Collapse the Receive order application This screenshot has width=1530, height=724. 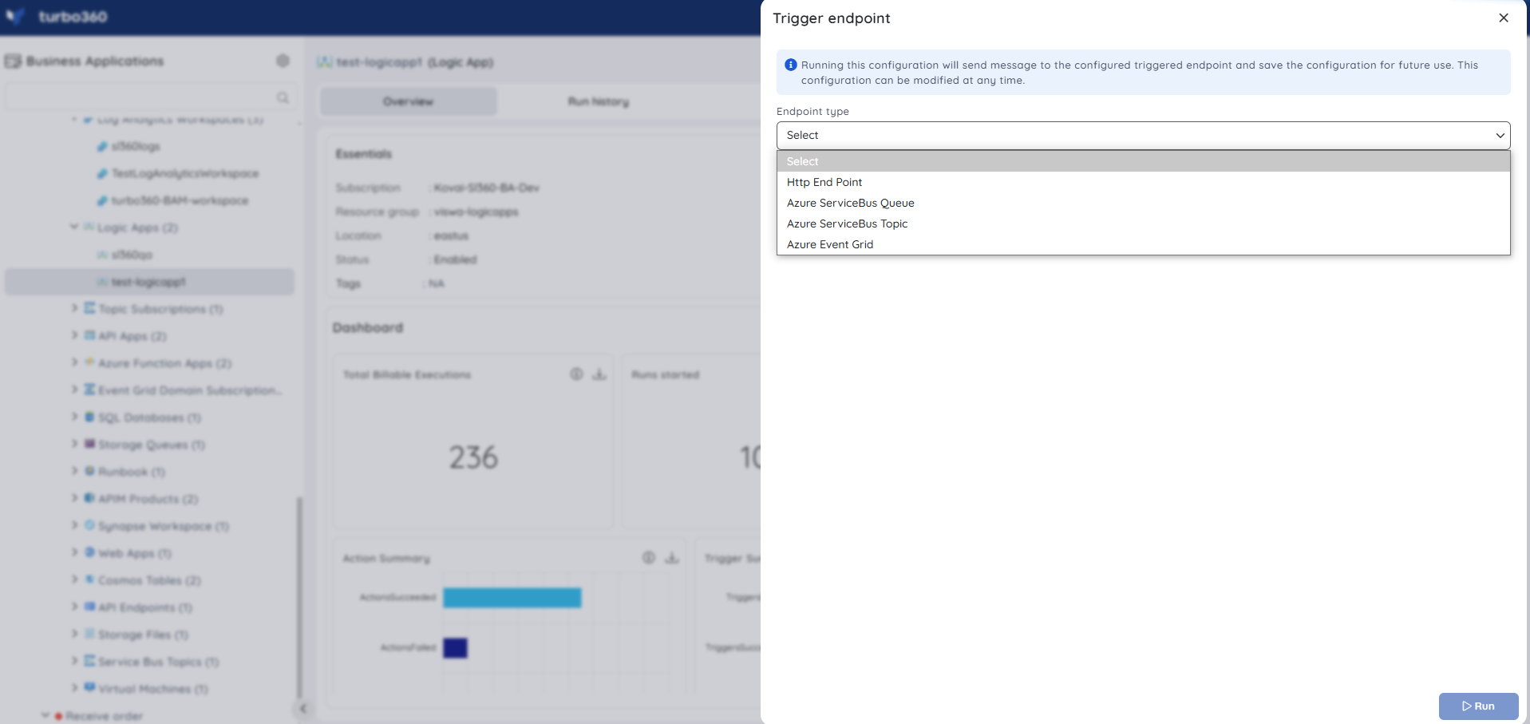coord(45,715)
